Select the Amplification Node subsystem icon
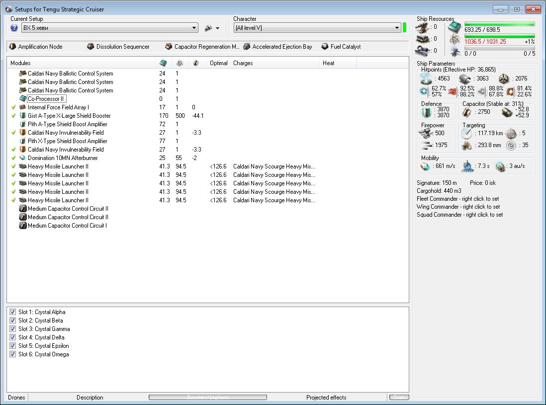Screen dimensions: 546x405 (x=12, y=46)
